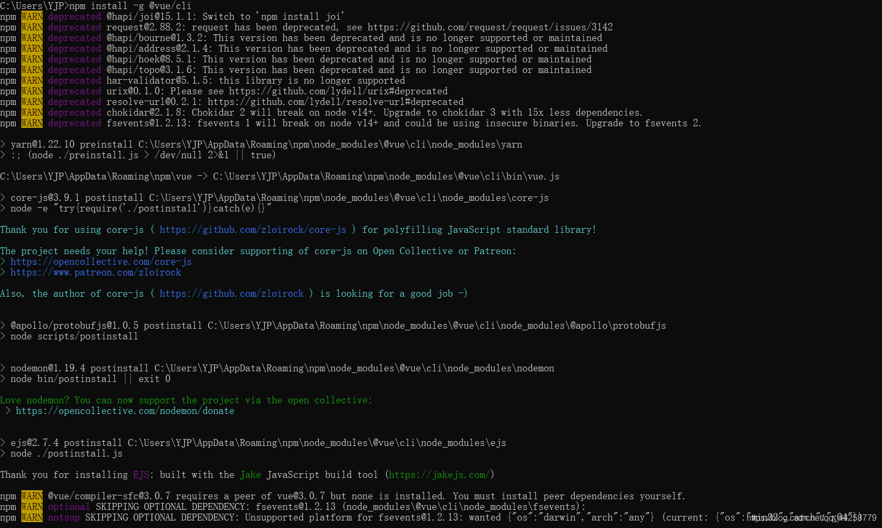882x528 pixels.
Task: Click the green 'Love nodemon?' message
Action: (186, 400)
